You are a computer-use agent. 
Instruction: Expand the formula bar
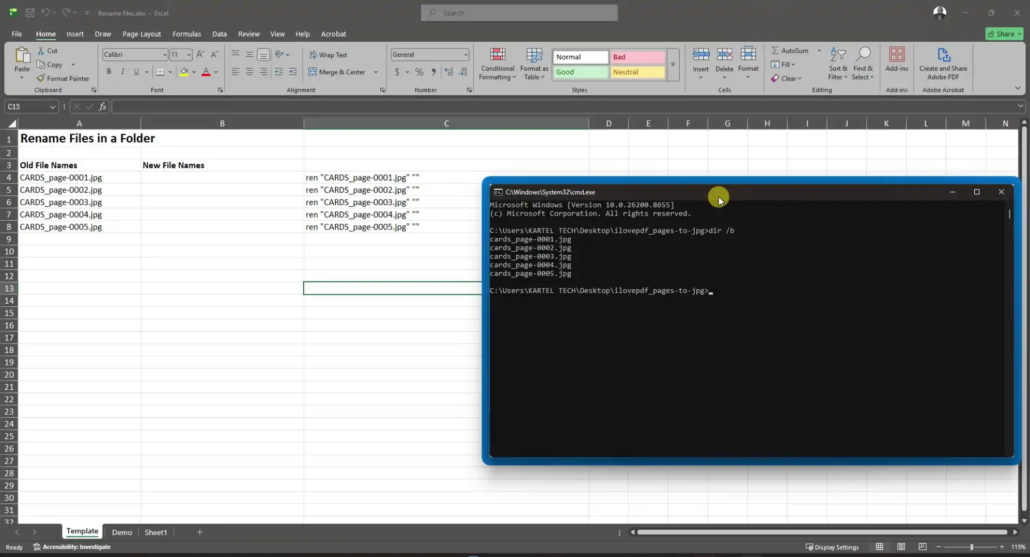click(x=1020, y=106)
